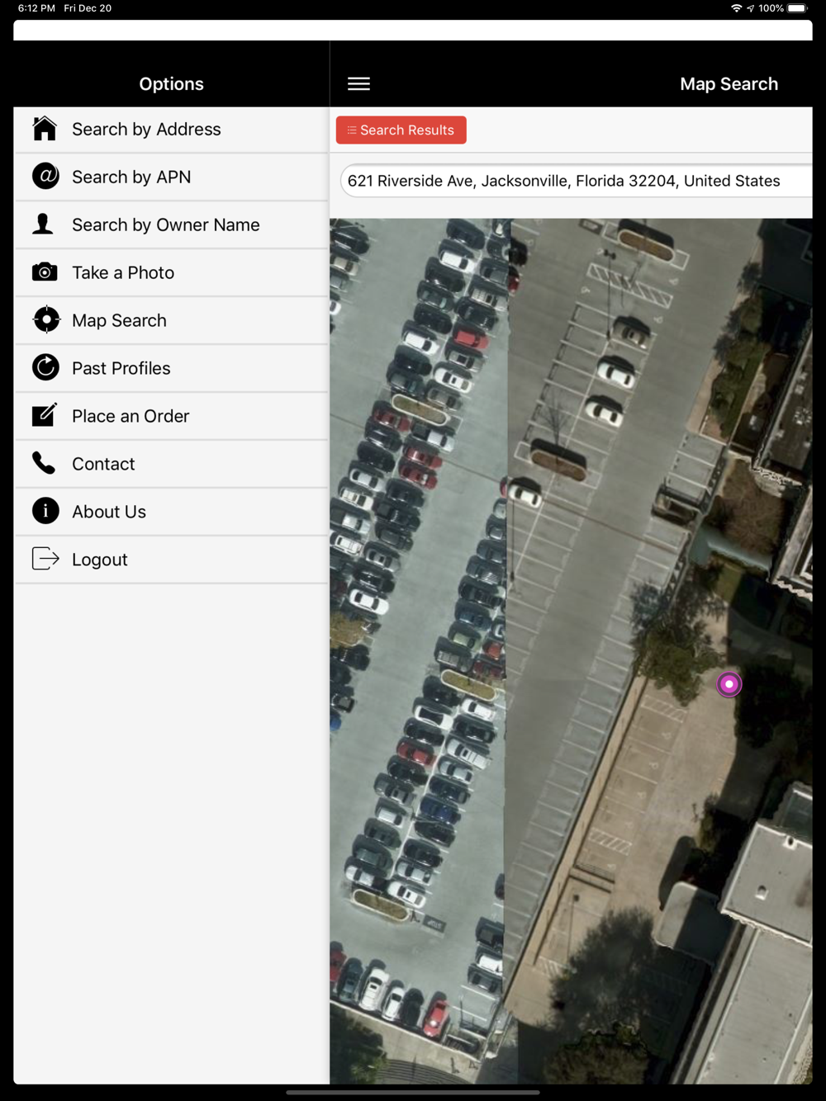Viewport: 826px width, 1101px height.
Task: Click the circular arrow Past Profiles icon
Action: point(45,367)
